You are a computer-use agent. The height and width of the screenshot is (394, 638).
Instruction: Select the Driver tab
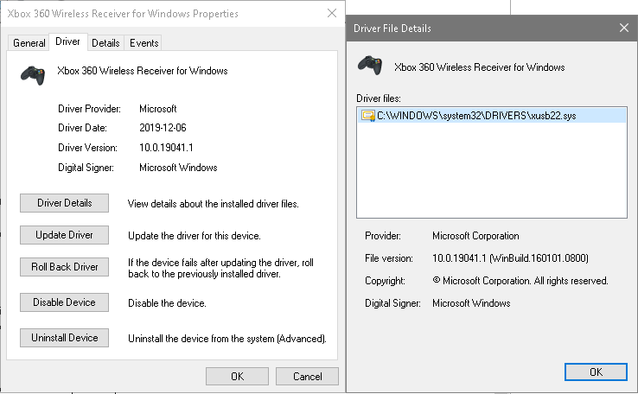coord(67,41)
